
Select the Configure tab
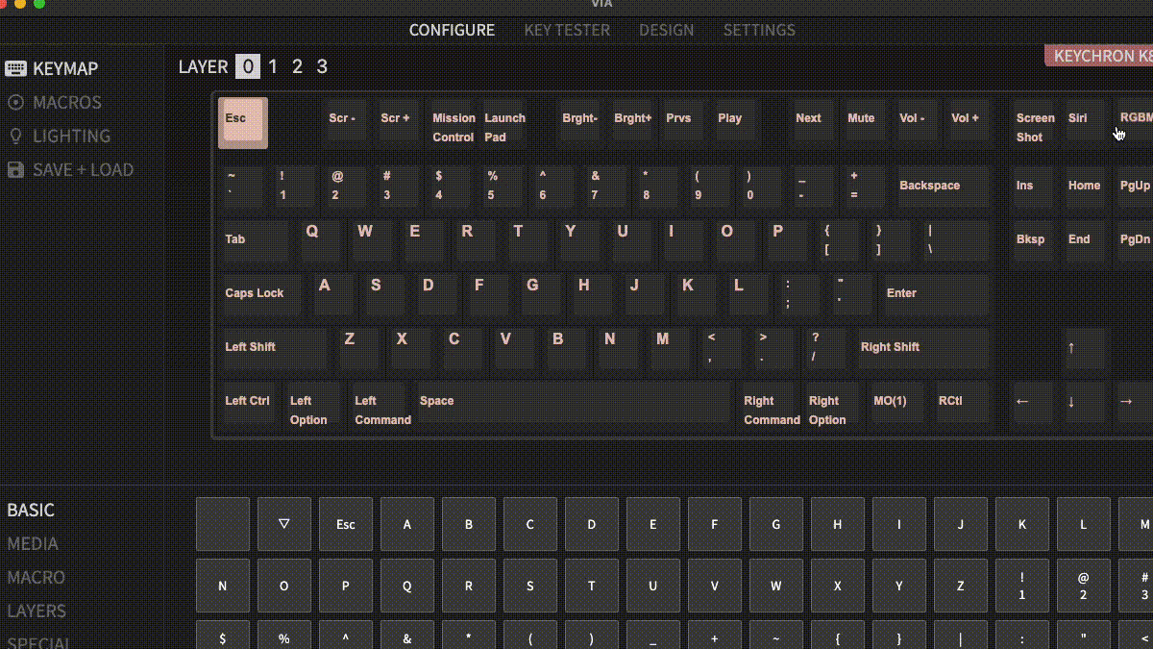click(x=452, y=30)
